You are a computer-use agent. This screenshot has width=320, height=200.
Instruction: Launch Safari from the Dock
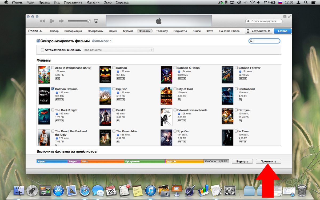tap(85, 191)
